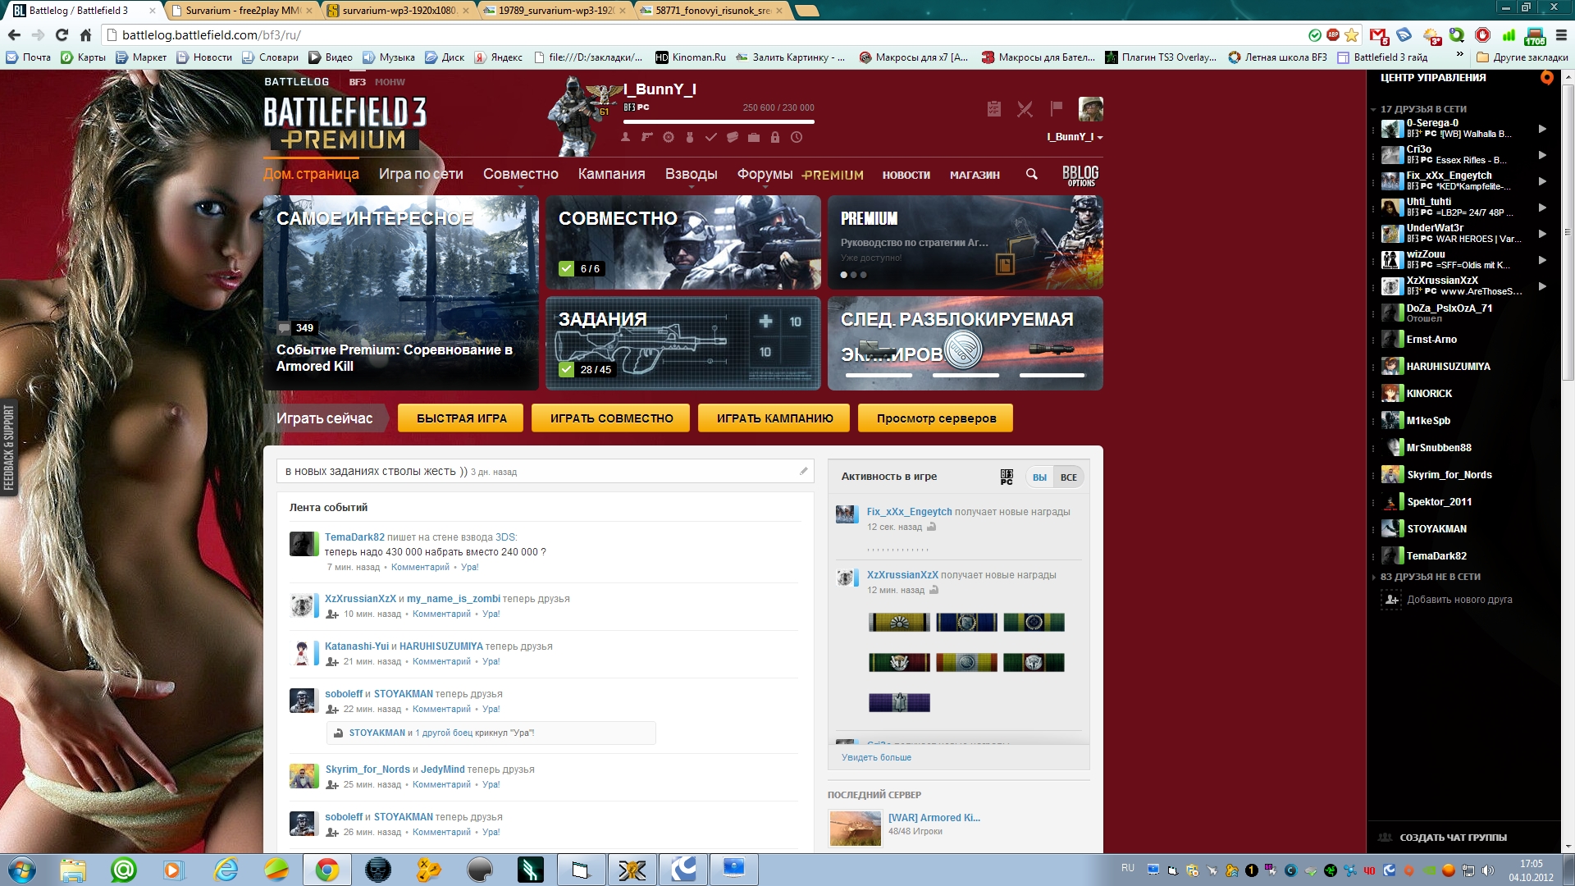Open the browser home page icon
The height and width of the screenshot is (886, 1575).
(x=85, y=35)
